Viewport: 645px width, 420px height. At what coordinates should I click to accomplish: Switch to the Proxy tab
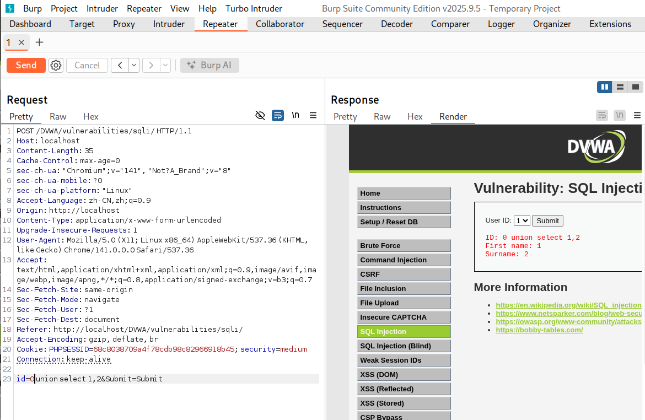(x=124, y=24)
